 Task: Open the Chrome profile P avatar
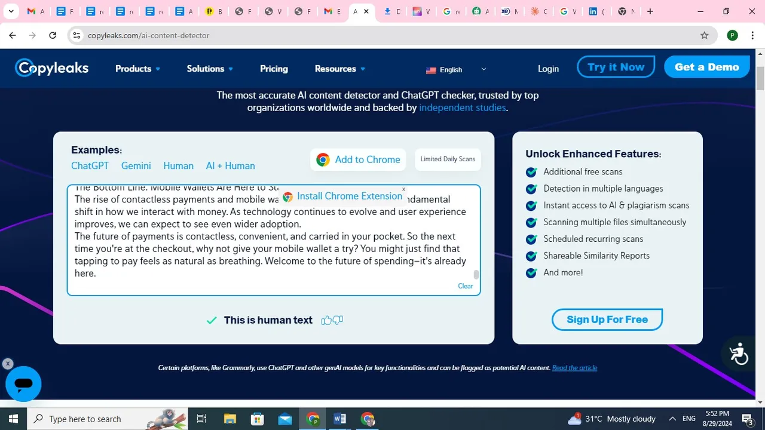[732, 35]
